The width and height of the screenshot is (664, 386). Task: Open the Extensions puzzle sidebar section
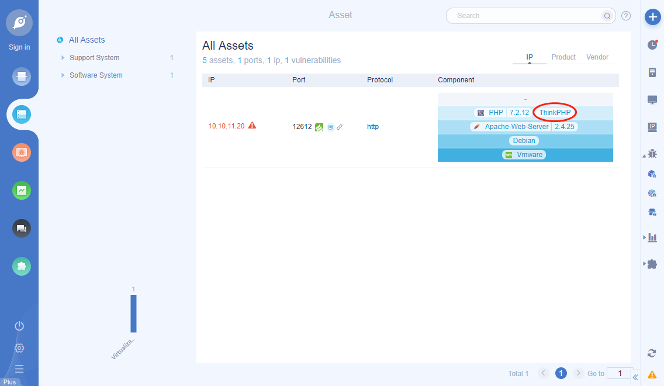click(x=22, y=267)
